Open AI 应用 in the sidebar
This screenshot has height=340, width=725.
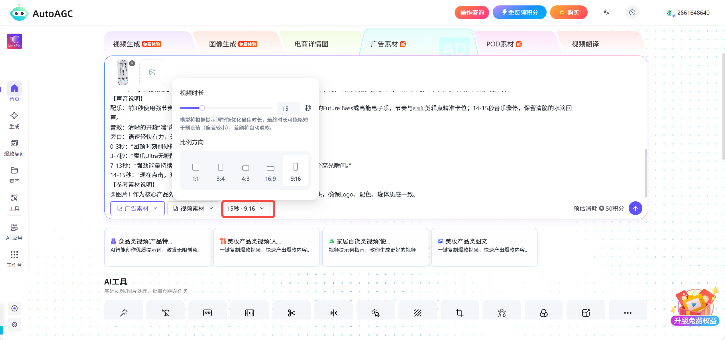[14, 232]
